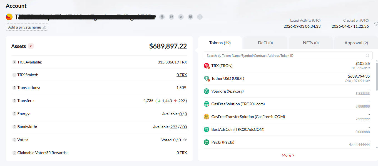Click the $102.86 TRX value
The height and width of the screenshot is (166, 378).
point(363,63)
